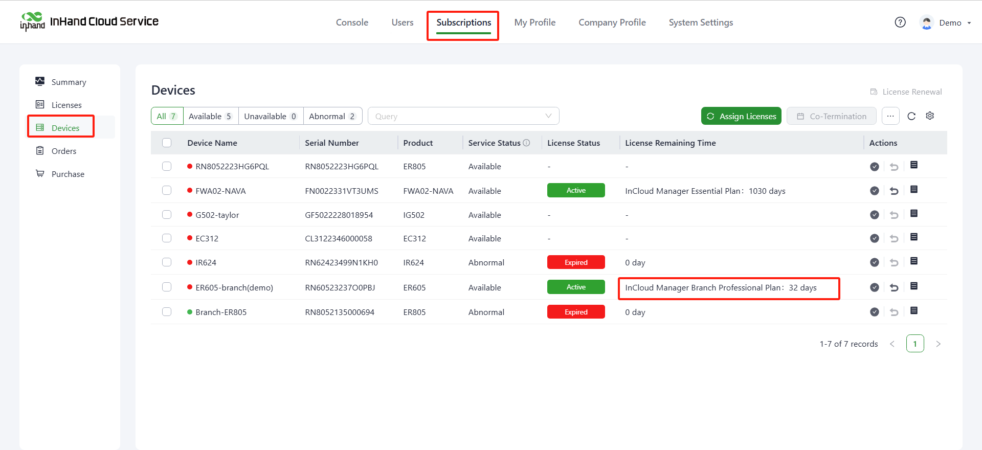Open table settings gear icon
This screenshot has width=982, height=450.
pos(930,116)
